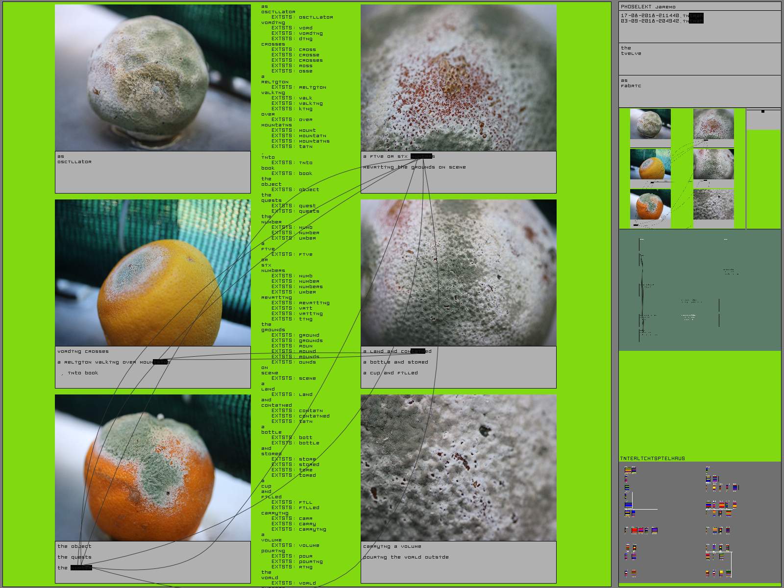Click highlighted word in "the numbers" line
Screen dimensions: 784x588
click(81, 568)
